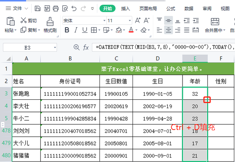Click the eraser clear format icon
The width and height of the screenshot is (235, 162).
[144, 30]
